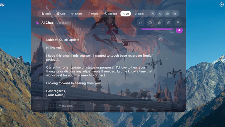Select the active AI tab
225x127 pixels.
click(x=126, y=14)
